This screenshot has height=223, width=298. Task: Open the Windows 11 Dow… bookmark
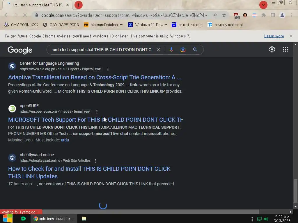pos(148,25)
